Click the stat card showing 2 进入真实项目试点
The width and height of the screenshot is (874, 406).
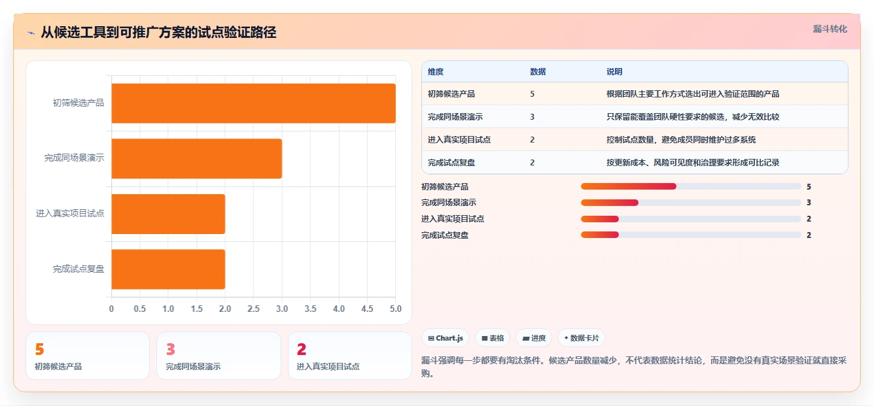pos(350,356)
